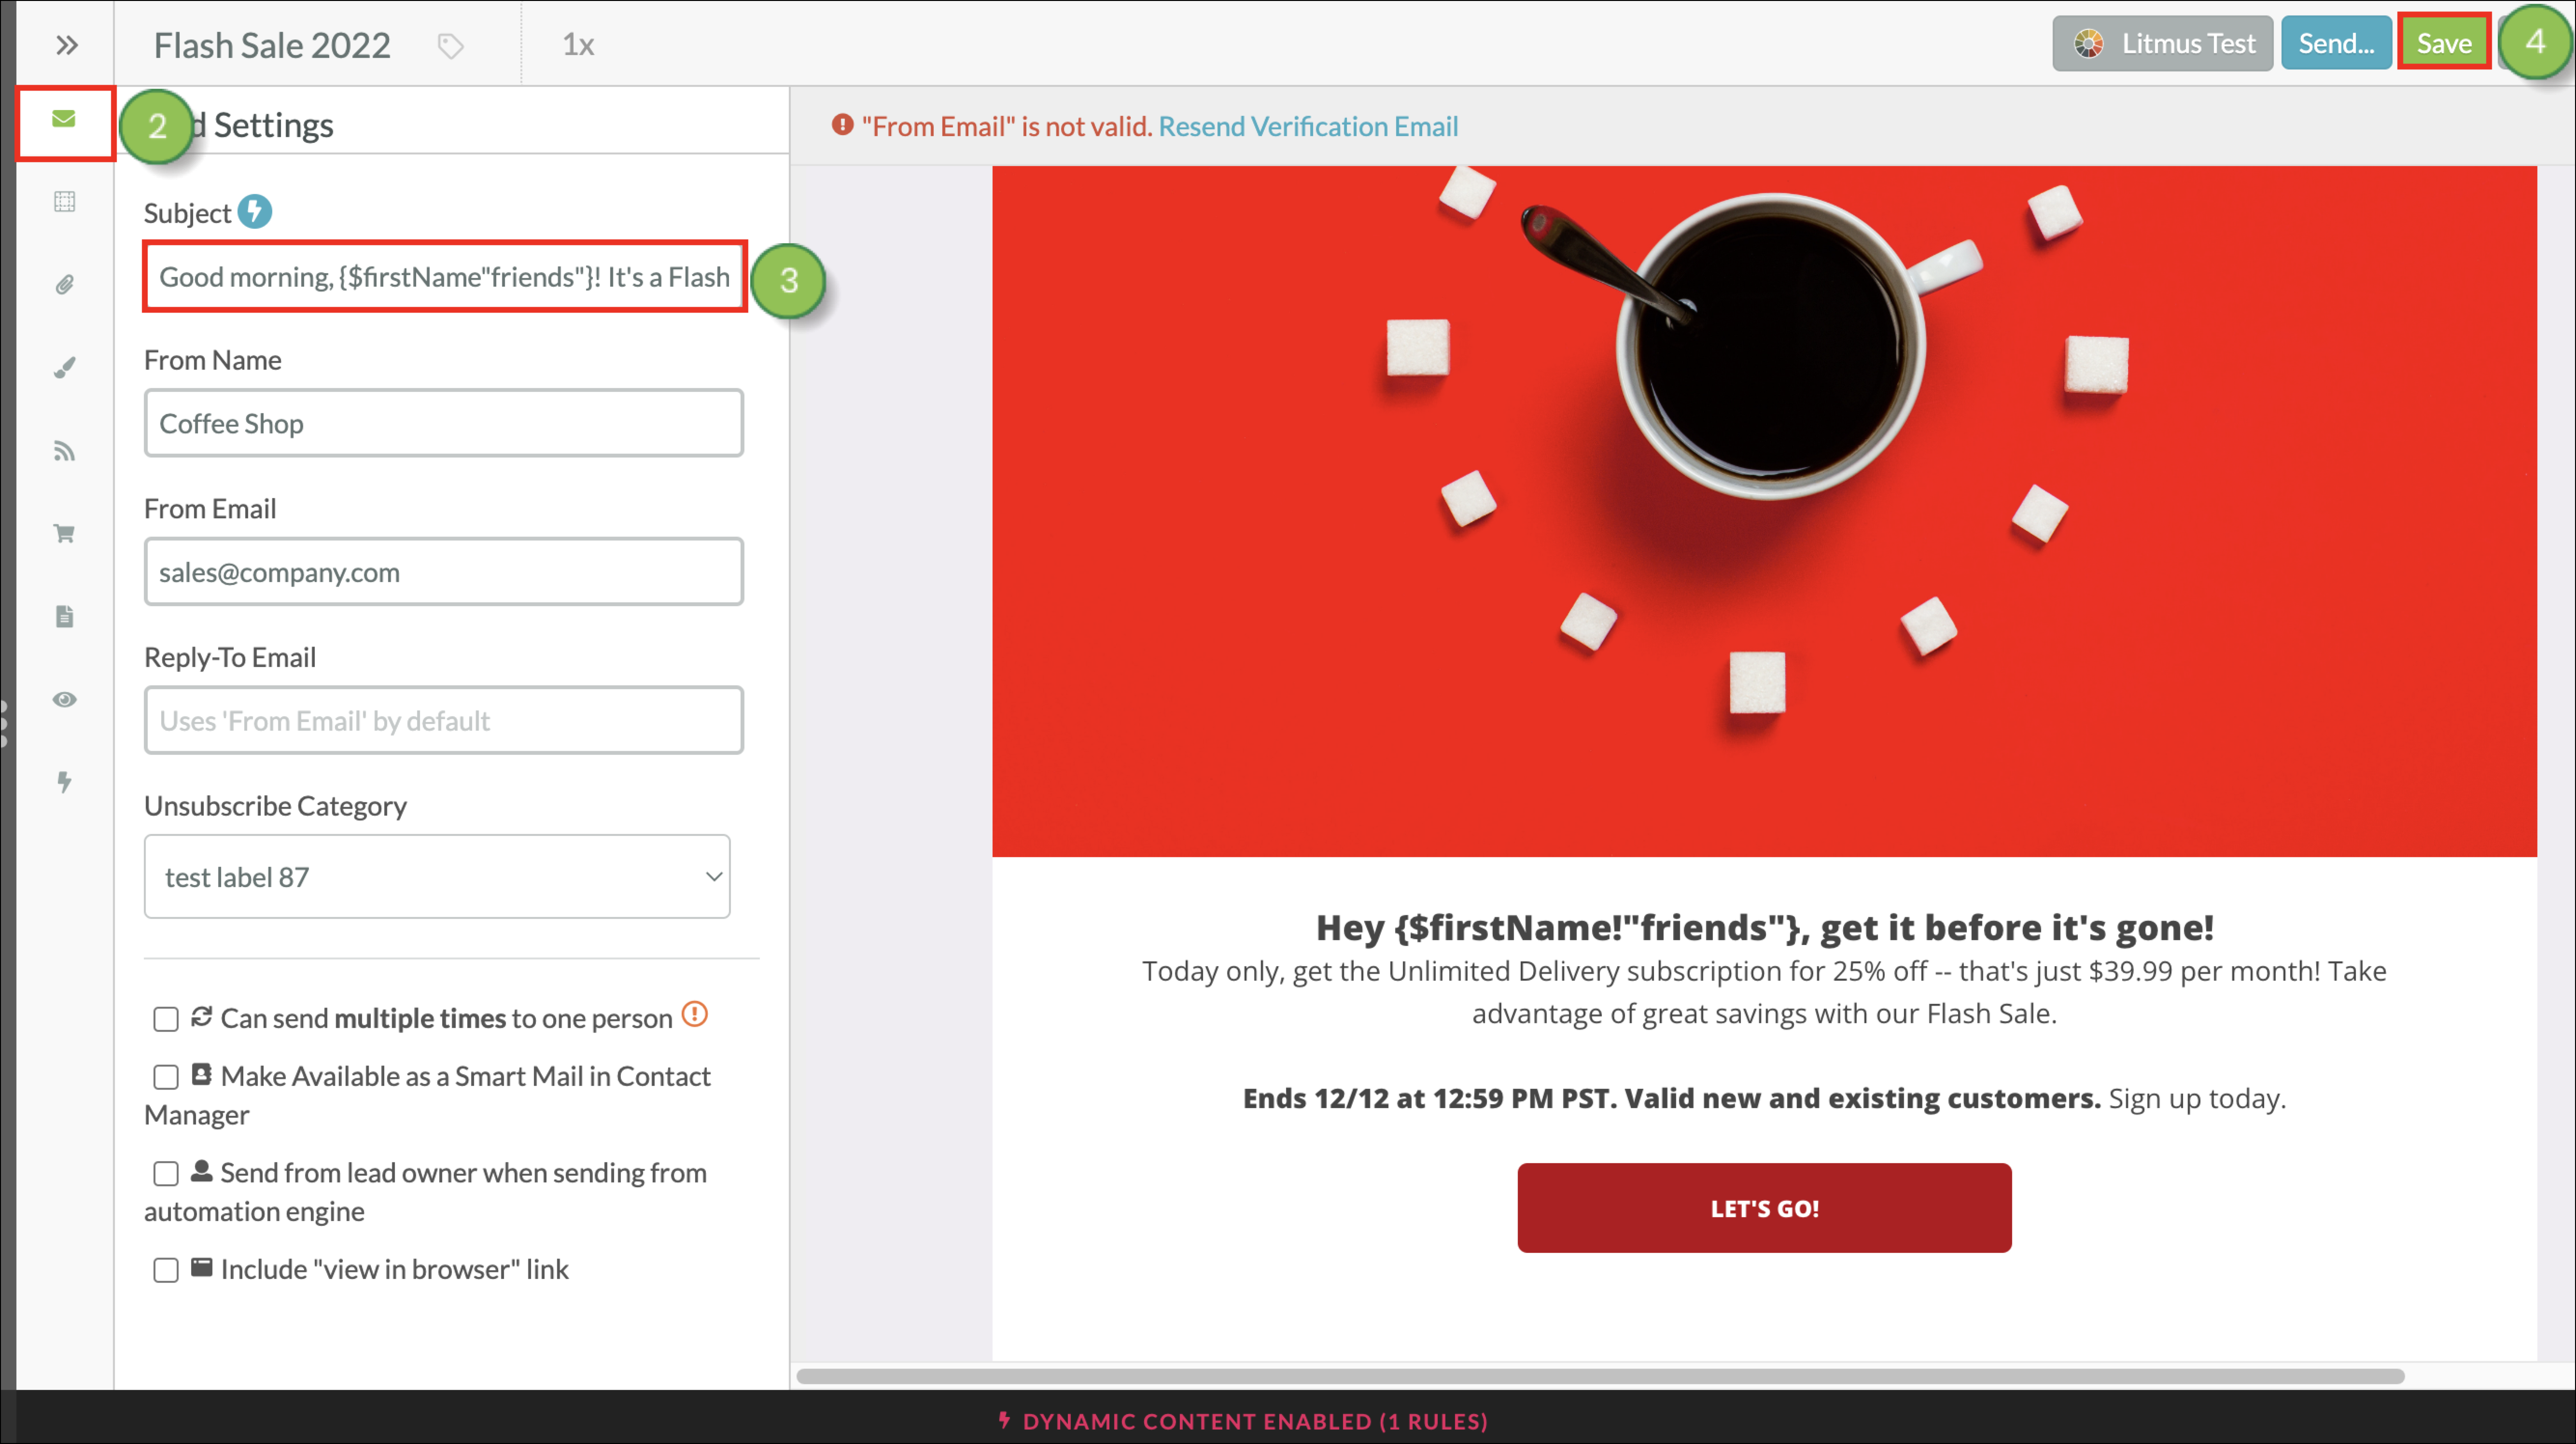
Task: Click the red error icon before From Email warning
Action: point(843,125)
